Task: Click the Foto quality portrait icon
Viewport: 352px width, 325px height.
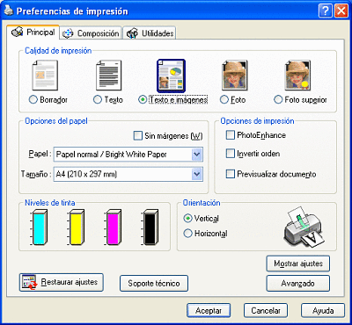Action: (234, 76)
